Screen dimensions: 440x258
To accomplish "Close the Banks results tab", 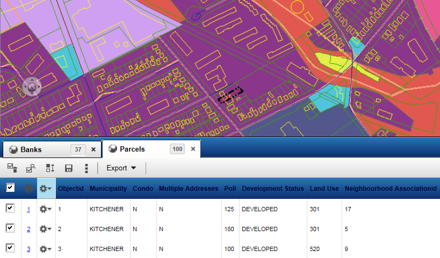I will click(x=93, y=149).
